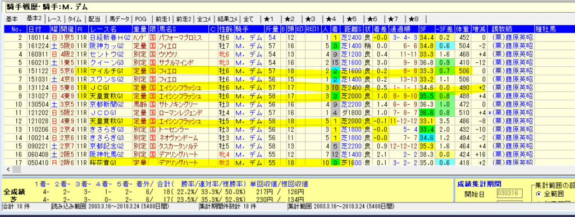Open the ★2 tab

click(x=290, y=19)
